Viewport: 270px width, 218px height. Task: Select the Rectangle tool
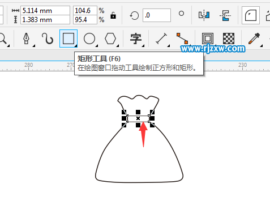point(68,39)
